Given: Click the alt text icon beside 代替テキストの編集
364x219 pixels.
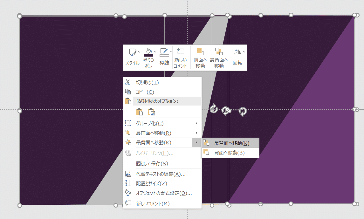Looking at the screenshot, I should click(128, 174).
